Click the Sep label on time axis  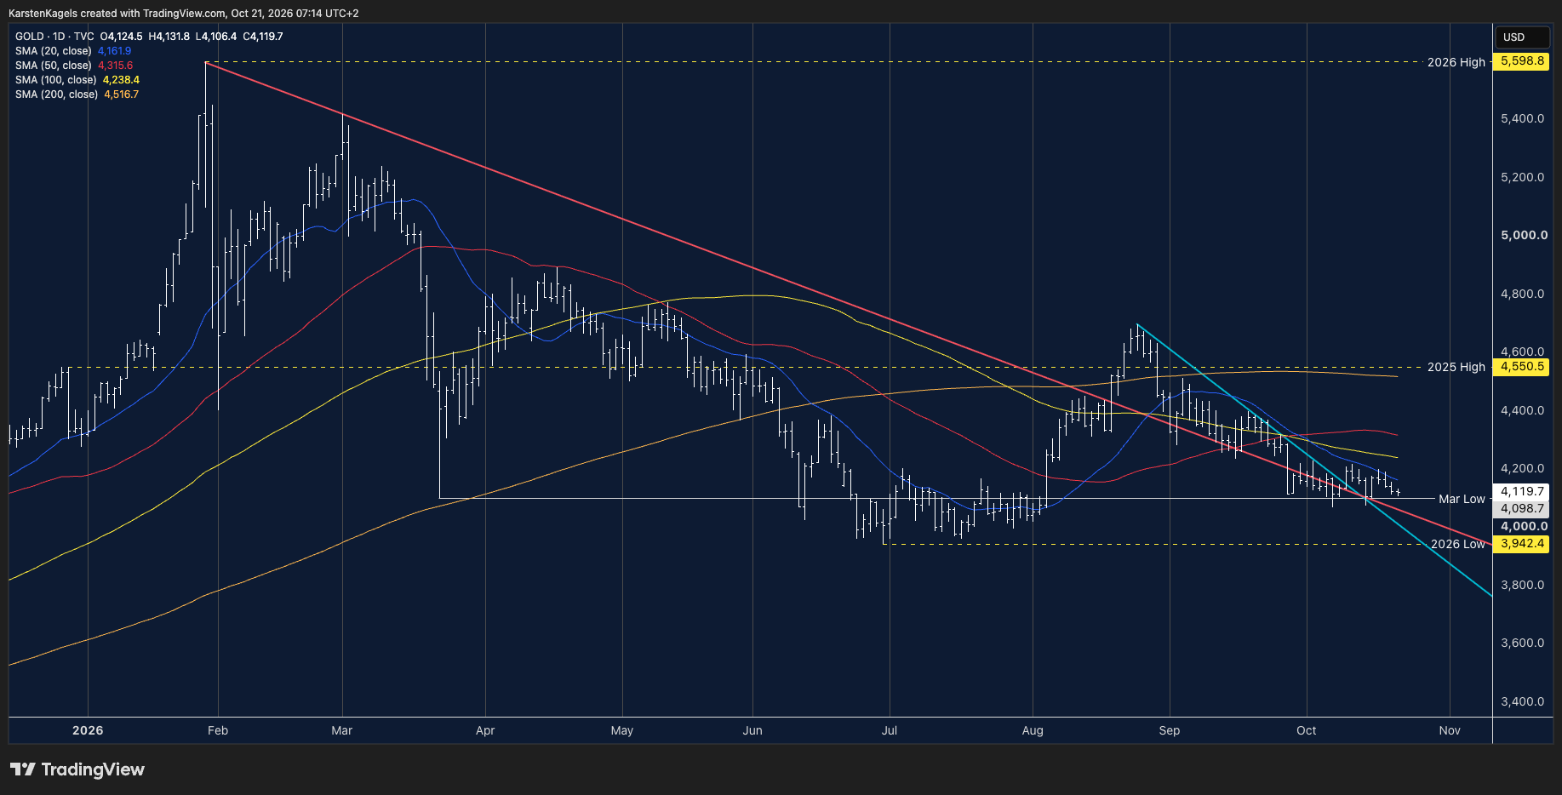click(1170, 730)
